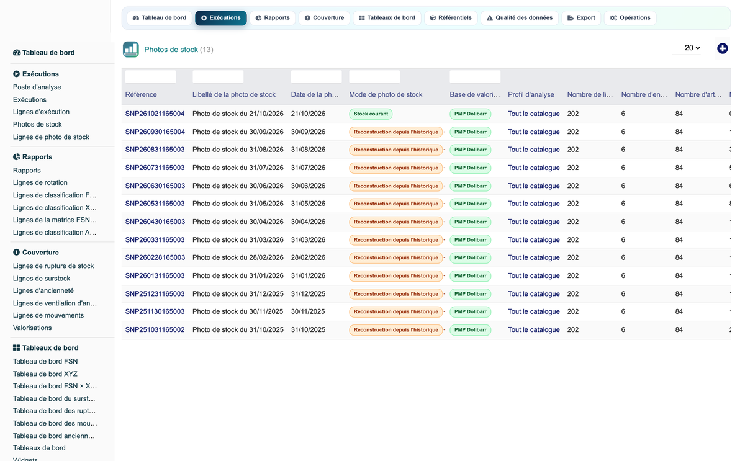
Task: Click the Stock courant badge
Action: [371, 114]
